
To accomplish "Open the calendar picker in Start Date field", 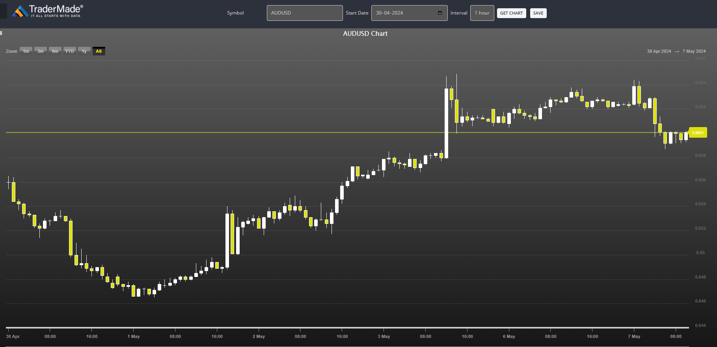I will tap(440, 13).
